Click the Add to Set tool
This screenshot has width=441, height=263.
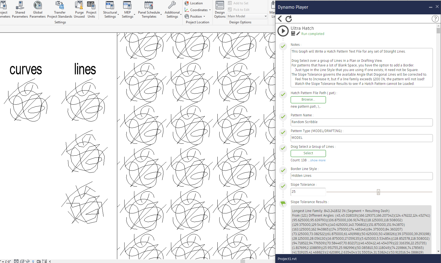238,3
